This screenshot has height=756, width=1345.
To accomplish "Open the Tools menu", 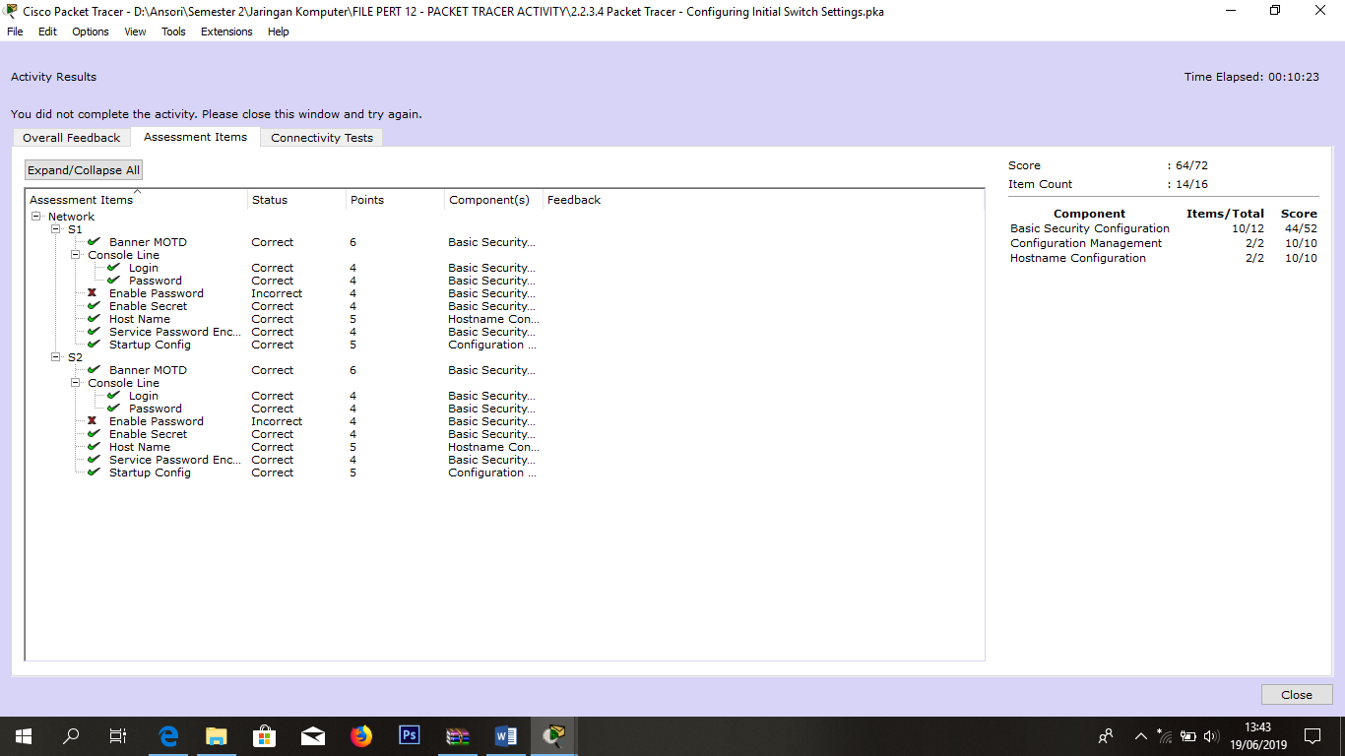I will (x=173, y=31).
